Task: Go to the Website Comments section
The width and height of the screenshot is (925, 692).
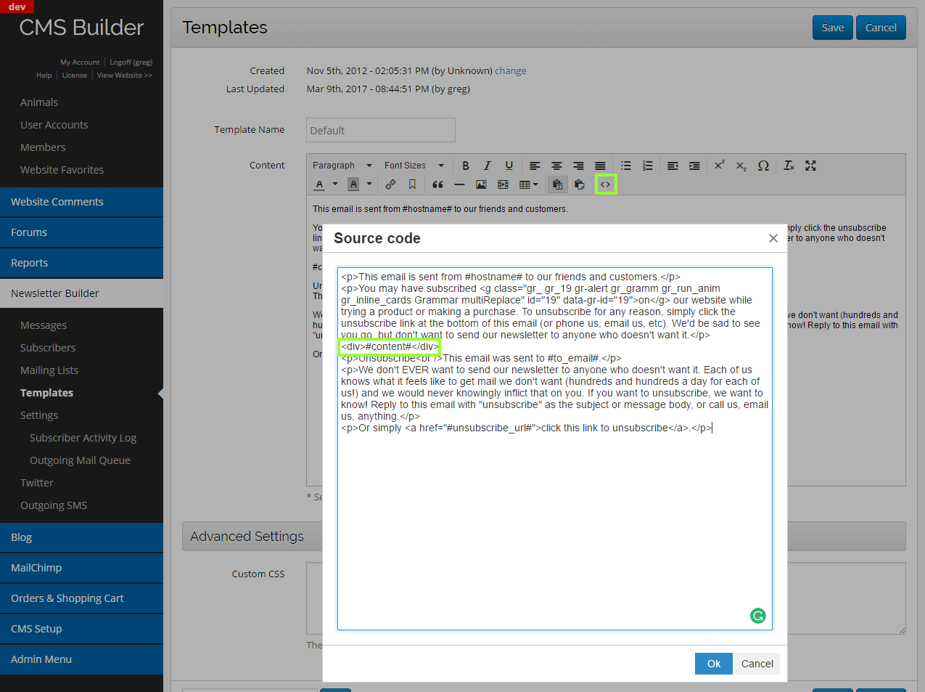Action: click(x=57, y=202)
